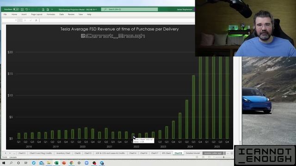Open Task View on taskbar
Image resolution: width=296 pixels, height=166 pixels.
click(26, 163)
